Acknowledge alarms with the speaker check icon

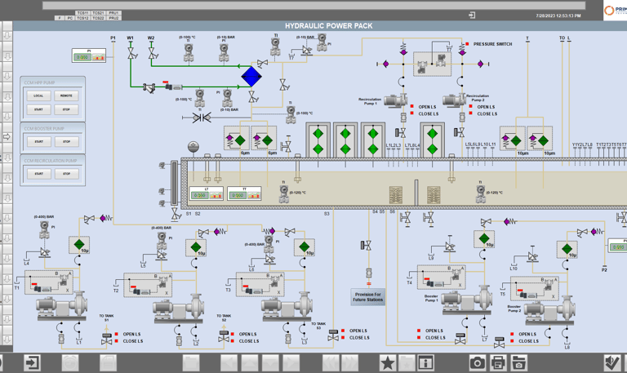611,363
